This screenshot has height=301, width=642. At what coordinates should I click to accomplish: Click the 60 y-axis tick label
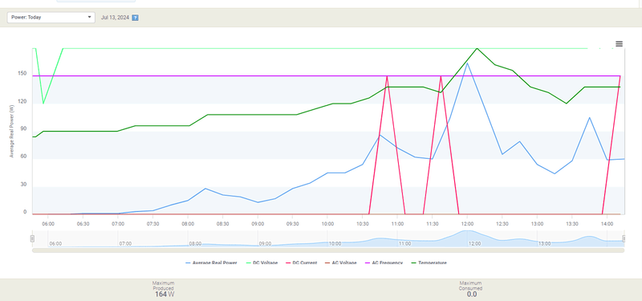[x=24, y=157]
